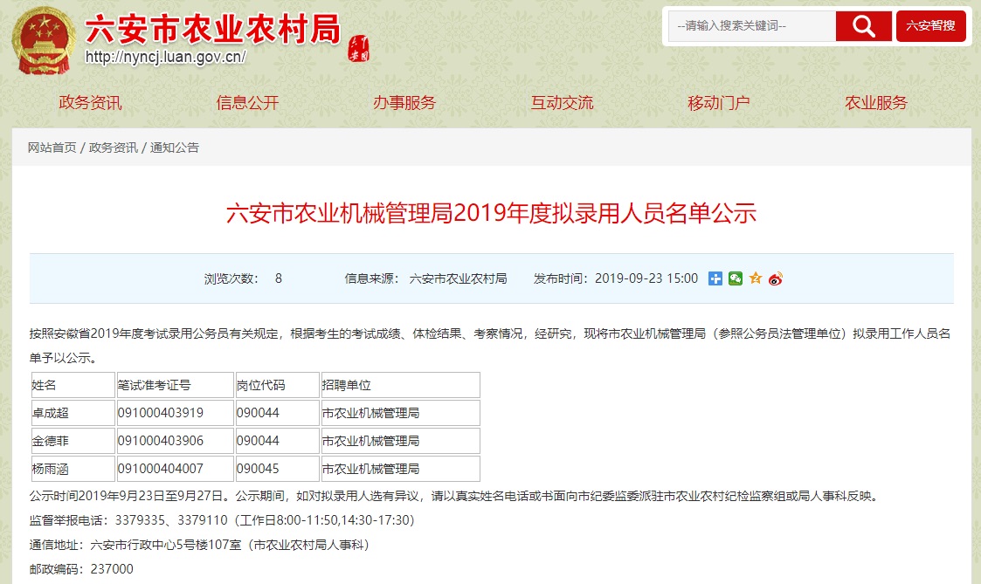Viewport: 981px width, 584px height.
Task: Open the 政务资讯 menu
Action: click(x=90, y=102)
